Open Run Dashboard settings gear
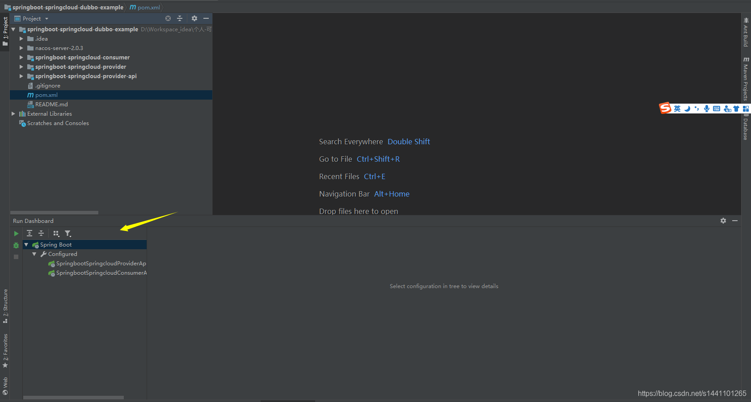This screenshot has width=751, height=402. [723, 221]
